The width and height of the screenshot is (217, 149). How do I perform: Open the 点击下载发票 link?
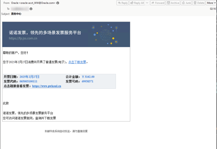click(77, 62)
